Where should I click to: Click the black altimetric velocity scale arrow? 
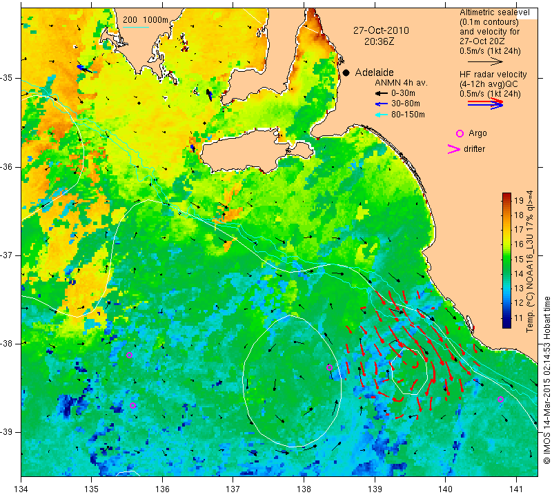[486, 62]
